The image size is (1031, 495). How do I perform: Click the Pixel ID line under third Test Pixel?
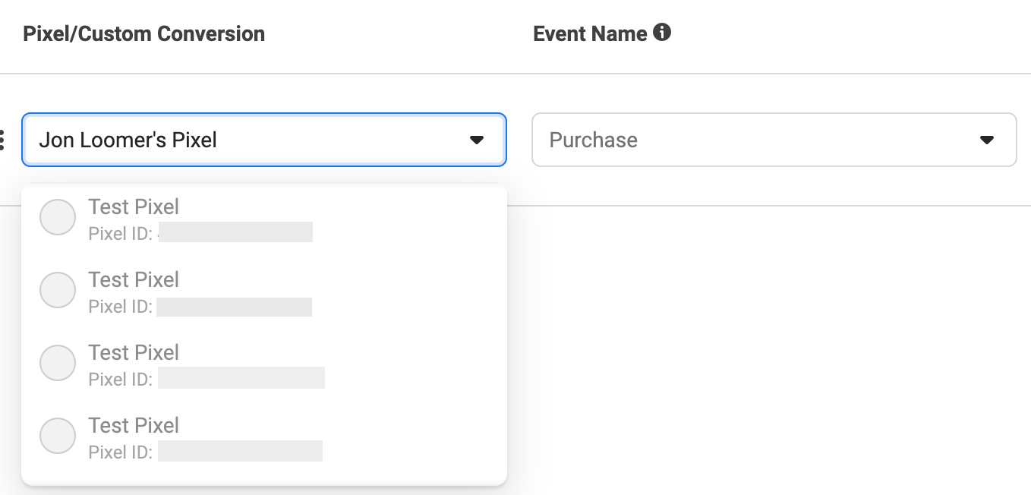pyautogui.click(x=207, y=379)
